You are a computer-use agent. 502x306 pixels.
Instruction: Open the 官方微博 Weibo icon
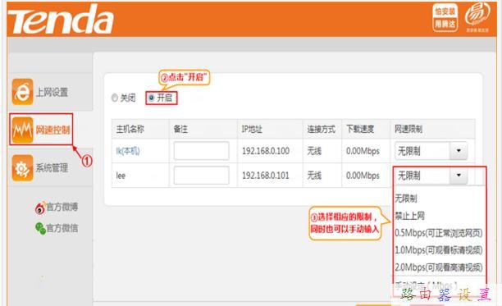click(x=39, y=208)
